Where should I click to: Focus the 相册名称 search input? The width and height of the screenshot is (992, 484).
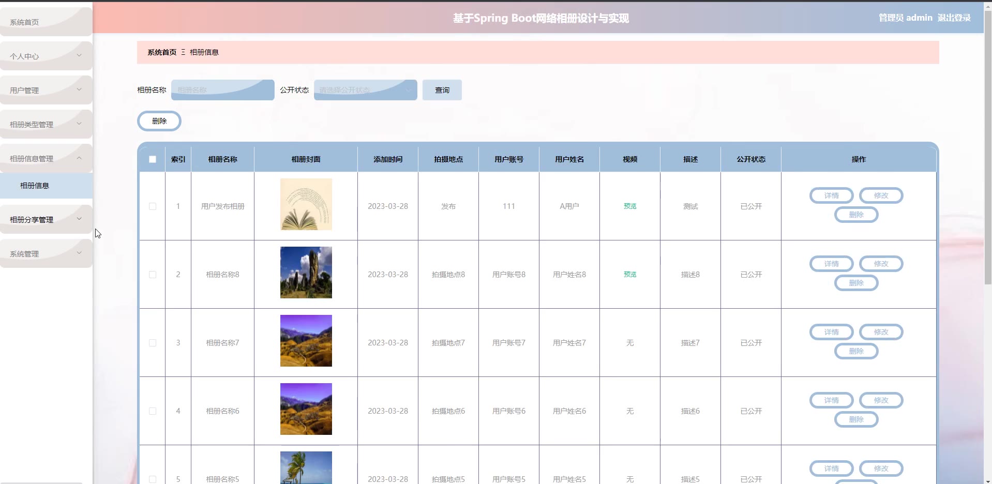[222, 90]
